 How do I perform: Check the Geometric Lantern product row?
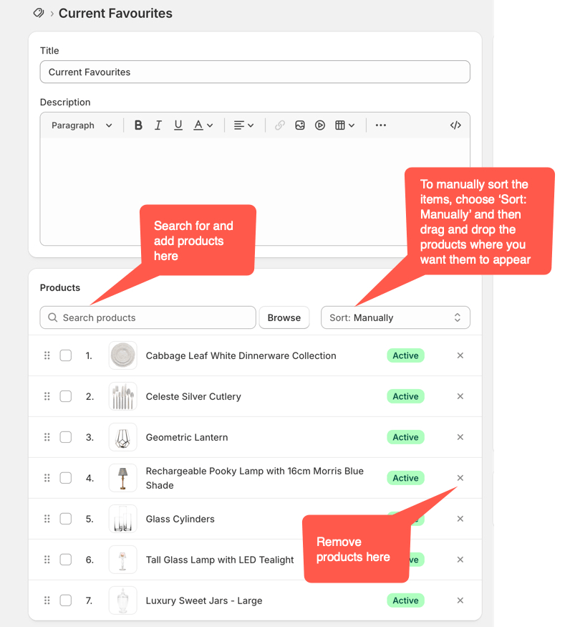(x=65, y=437)
